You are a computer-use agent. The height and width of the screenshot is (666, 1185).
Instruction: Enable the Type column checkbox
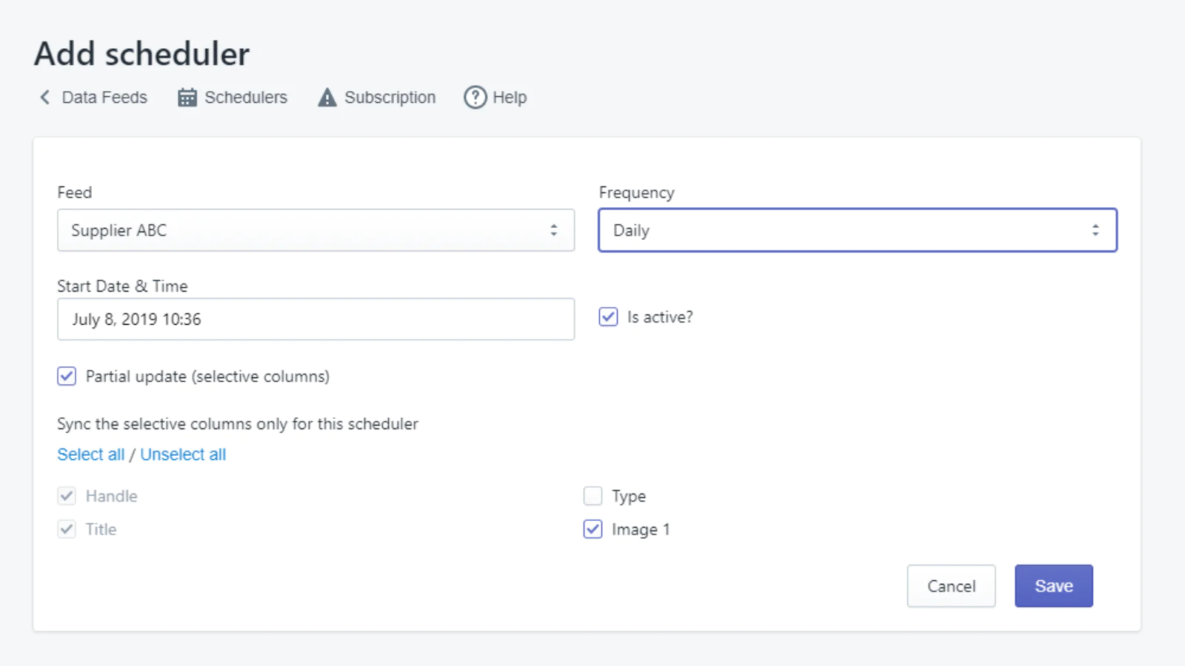(592, 496)
